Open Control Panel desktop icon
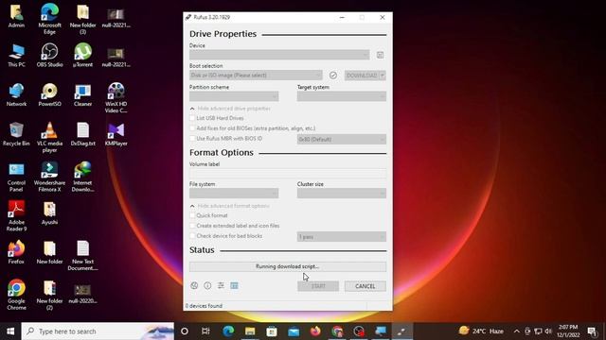 [x=16, y=177]
